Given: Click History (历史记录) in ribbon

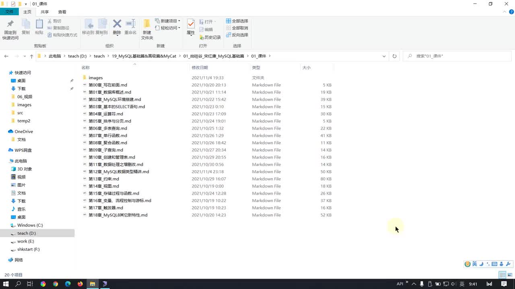Looking at the screenshot, I should [x=210, y=37].
